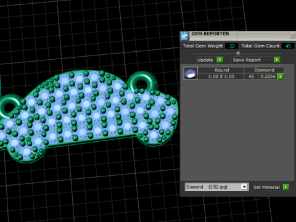Click the 0.22tw weight cell
Viewport: 296px width, 222px height.
click(x=268, y=76)
